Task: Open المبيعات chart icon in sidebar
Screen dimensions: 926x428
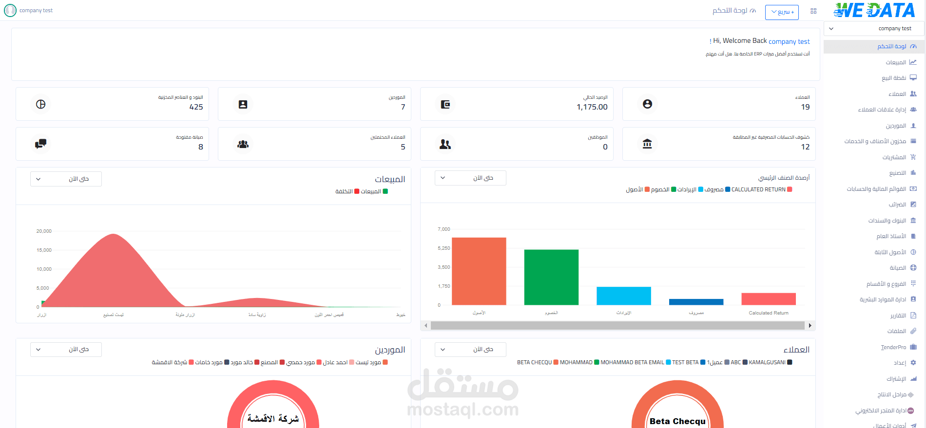Action: coord(913,62)
